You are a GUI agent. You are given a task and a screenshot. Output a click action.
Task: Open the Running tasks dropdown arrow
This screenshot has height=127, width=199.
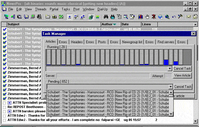[170, 69]
